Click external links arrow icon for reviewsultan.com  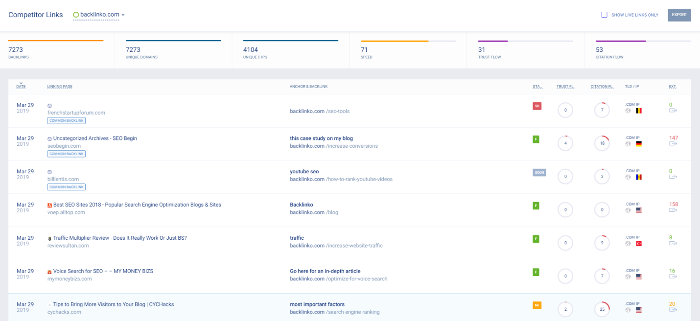coord(673,244)
